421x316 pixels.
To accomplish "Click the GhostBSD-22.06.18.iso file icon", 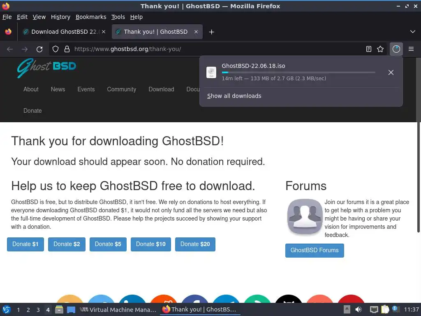I will [211, 72].
